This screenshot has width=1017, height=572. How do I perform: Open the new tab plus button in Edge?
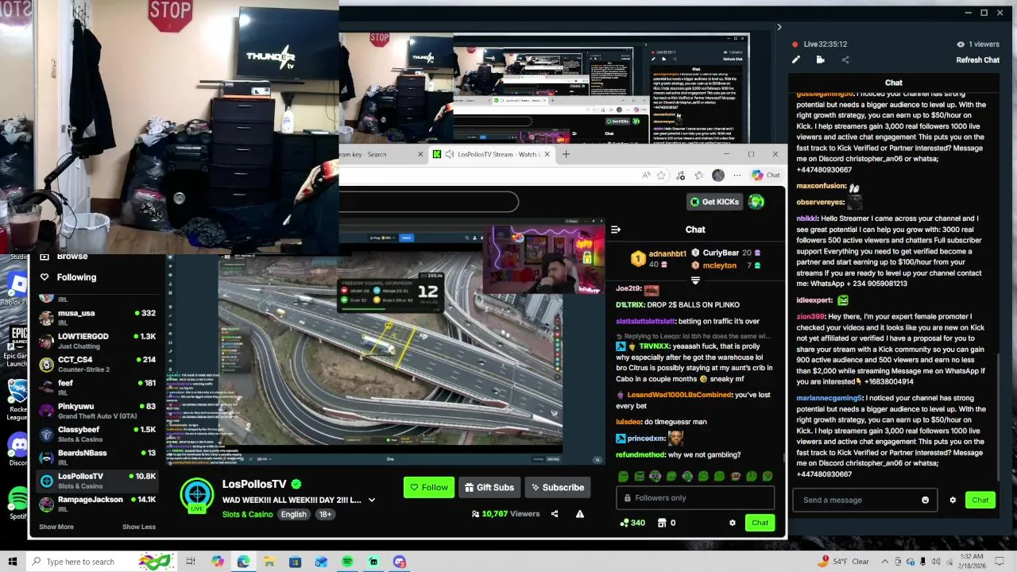click(566, 154)
